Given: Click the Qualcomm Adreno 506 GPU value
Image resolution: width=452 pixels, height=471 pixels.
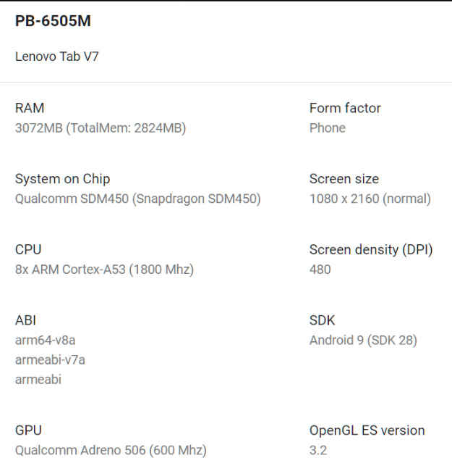Looking at the screenshot, I should pos(111,450).
